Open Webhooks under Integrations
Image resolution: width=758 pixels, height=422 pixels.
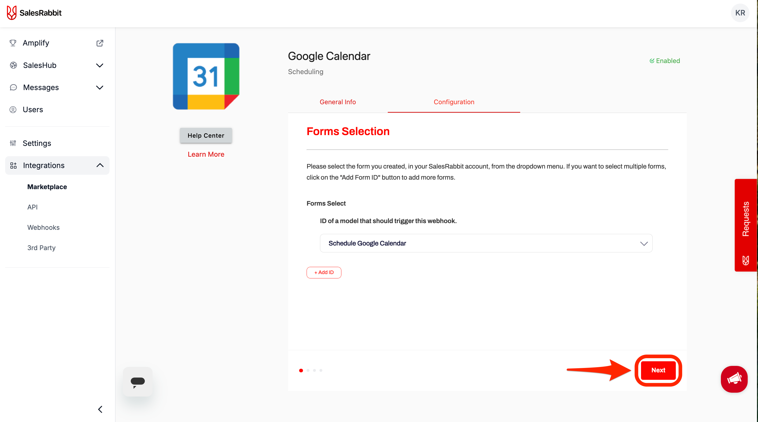[x=43, y=227]
